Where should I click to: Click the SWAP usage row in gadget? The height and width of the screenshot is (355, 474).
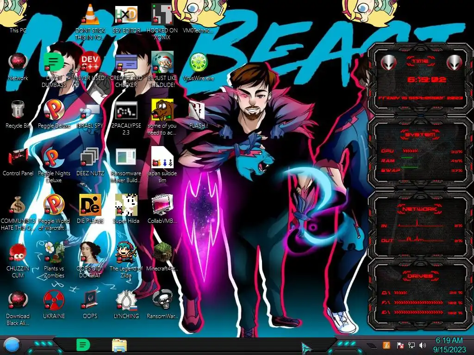[x=422, y=170]
